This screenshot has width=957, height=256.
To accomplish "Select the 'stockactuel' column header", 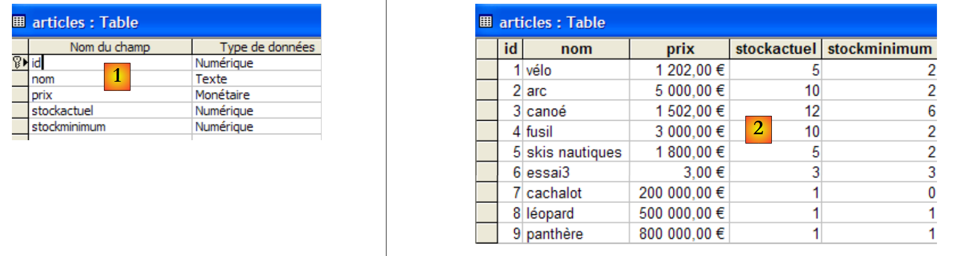I will coord(775,49).
